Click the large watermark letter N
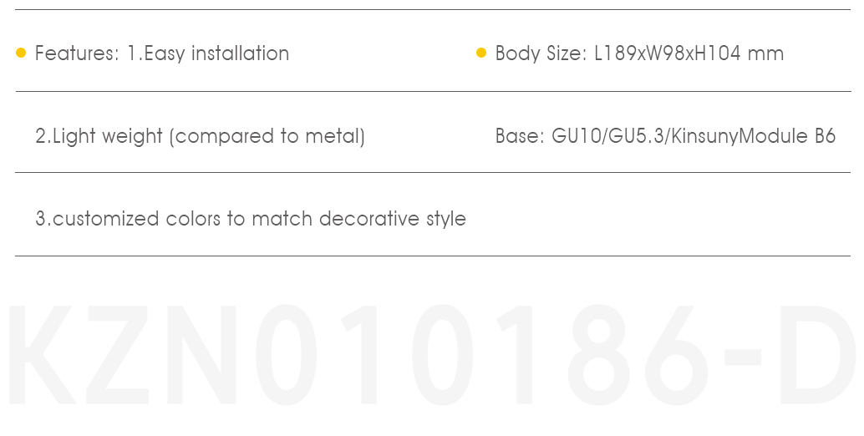 (x=201, y=356)
